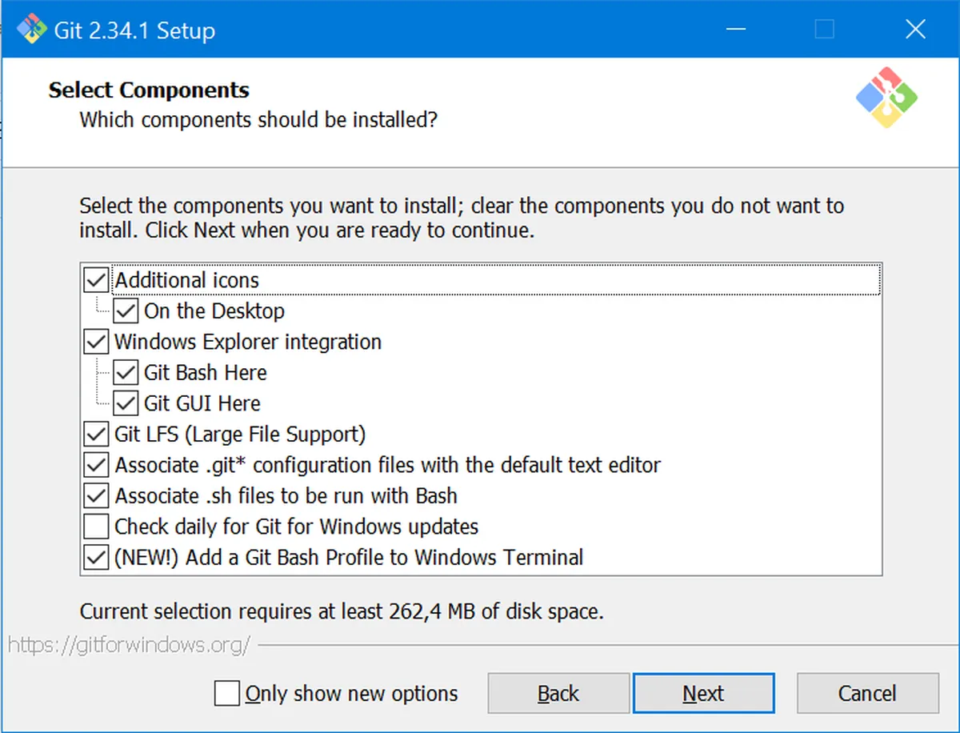
Task: Uncheck On the Desktop option
Action: click(x=126, y=311)
